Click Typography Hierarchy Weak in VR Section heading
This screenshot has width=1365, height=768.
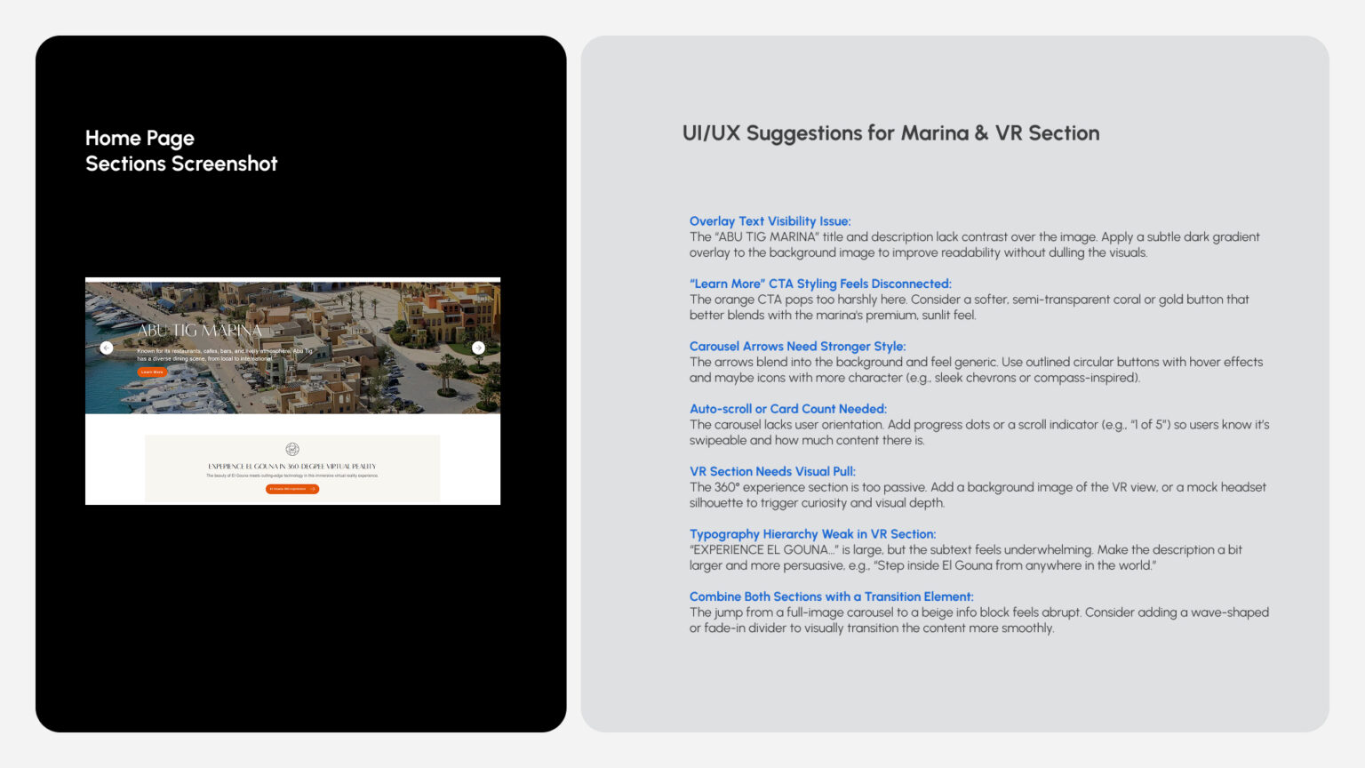(812, 534)
